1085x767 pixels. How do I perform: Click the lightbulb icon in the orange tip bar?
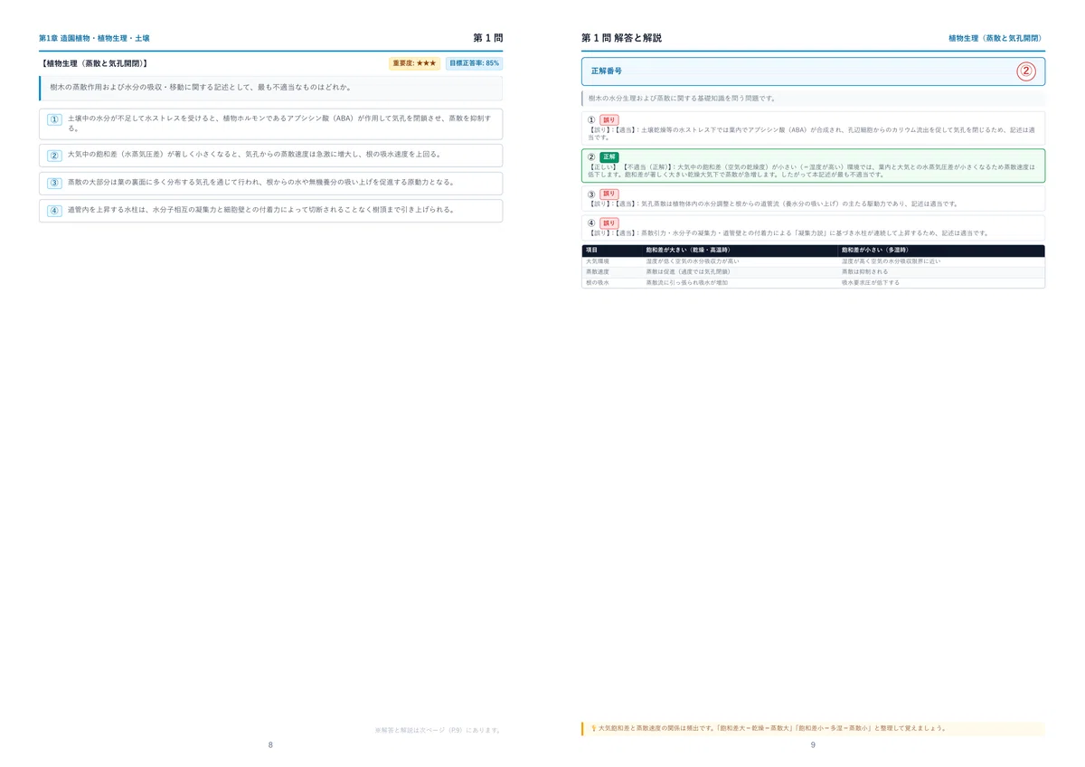pos(593,728)
